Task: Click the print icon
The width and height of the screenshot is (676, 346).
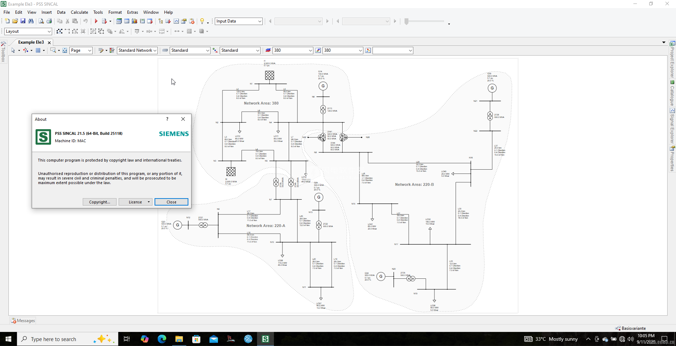Action: coord(49,21)
